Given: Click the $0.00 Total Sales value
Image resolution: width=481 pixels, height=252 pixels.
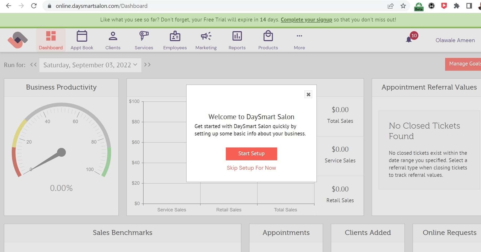Looking at the screenshot, I should (x=340, y=110).
